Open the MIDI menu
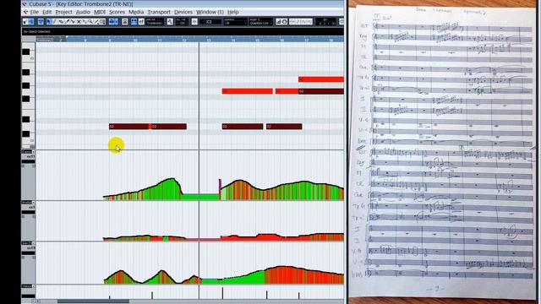The image size is (541, 304). click(x=100, y=12)
